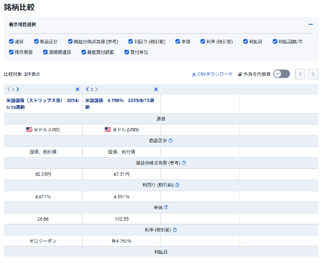Click the next page arrow button
The height and width of the screenshot is (263, 325).
pos(313,74)
